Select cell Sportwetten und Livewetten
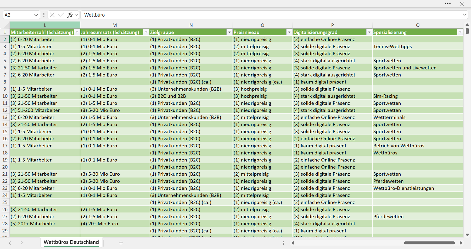Viewport: 471px width, 249px height. click(x=418, y=68)
